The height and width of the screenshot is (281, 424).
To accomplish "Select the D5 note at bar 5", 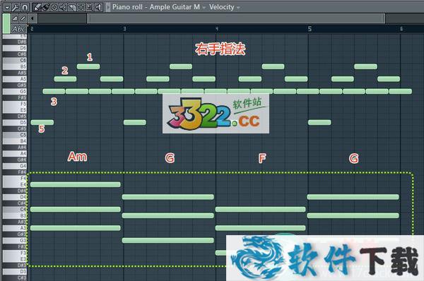I will coord(319,122).
